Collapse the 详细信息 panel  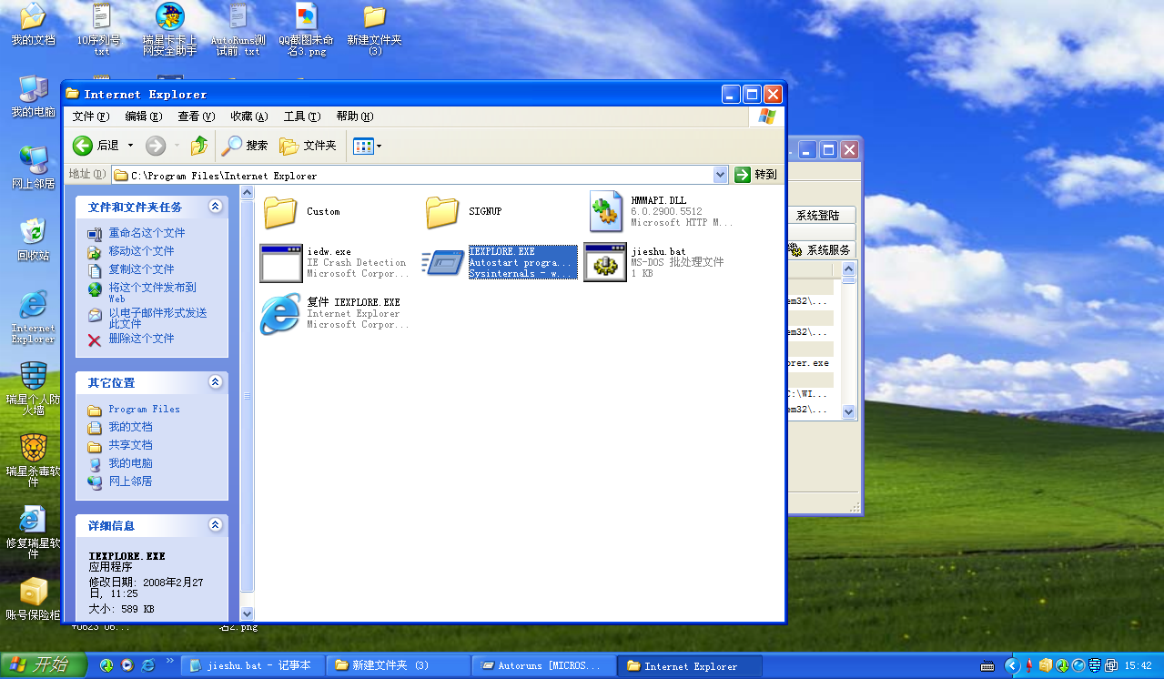point(216,525)
